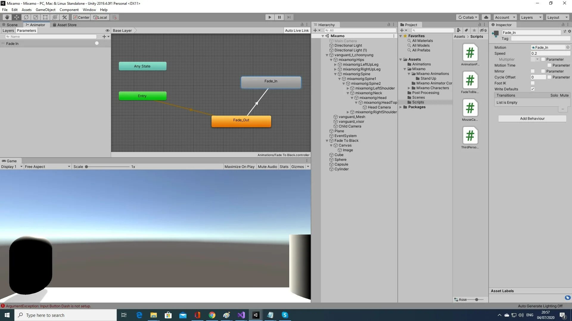Select the Move tool
The height and width of the screenshot is (321, 572).
pos(17,17)
